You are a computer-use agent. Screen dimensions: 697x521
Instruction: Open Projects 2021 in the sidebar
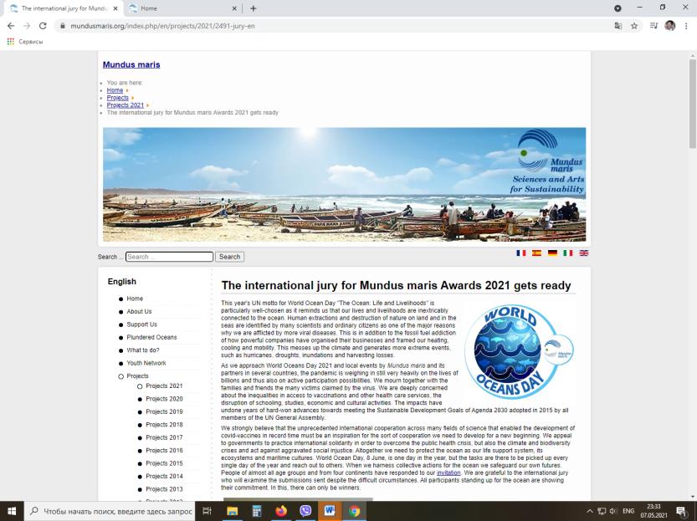point(164,386)
